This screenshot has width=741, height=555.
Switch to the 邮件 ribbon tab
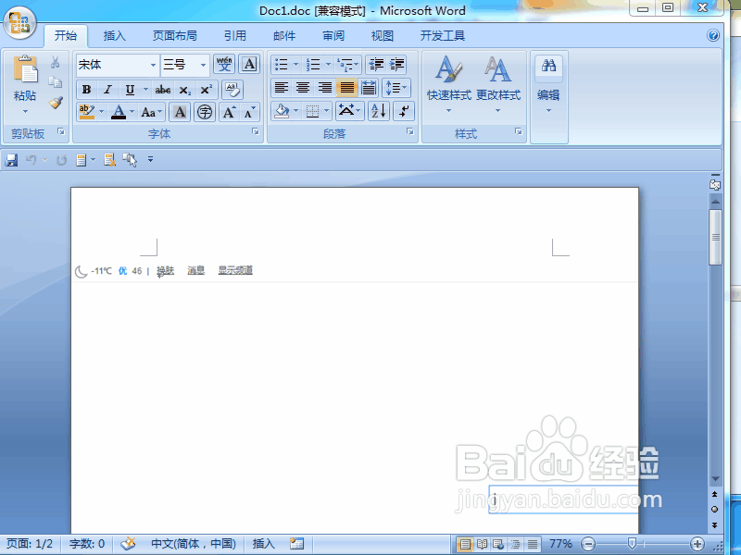284,35
